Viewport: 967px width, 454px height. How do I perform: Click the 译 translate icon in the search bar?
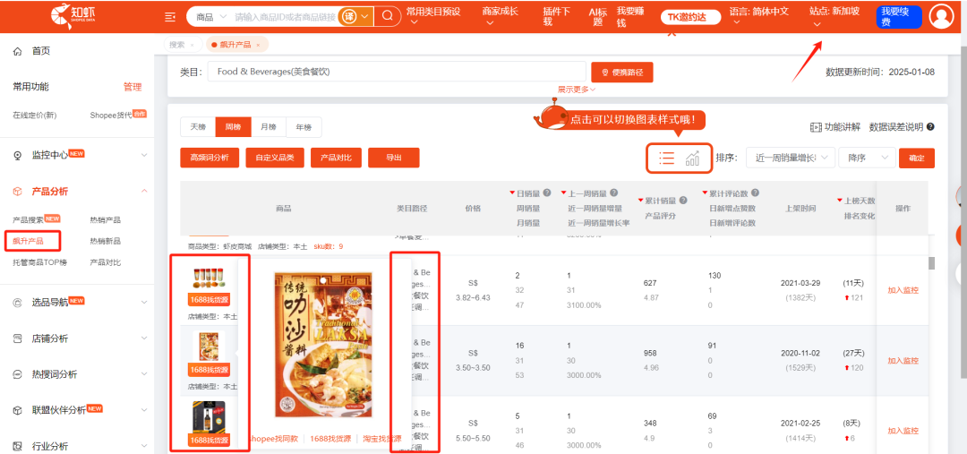349,17
